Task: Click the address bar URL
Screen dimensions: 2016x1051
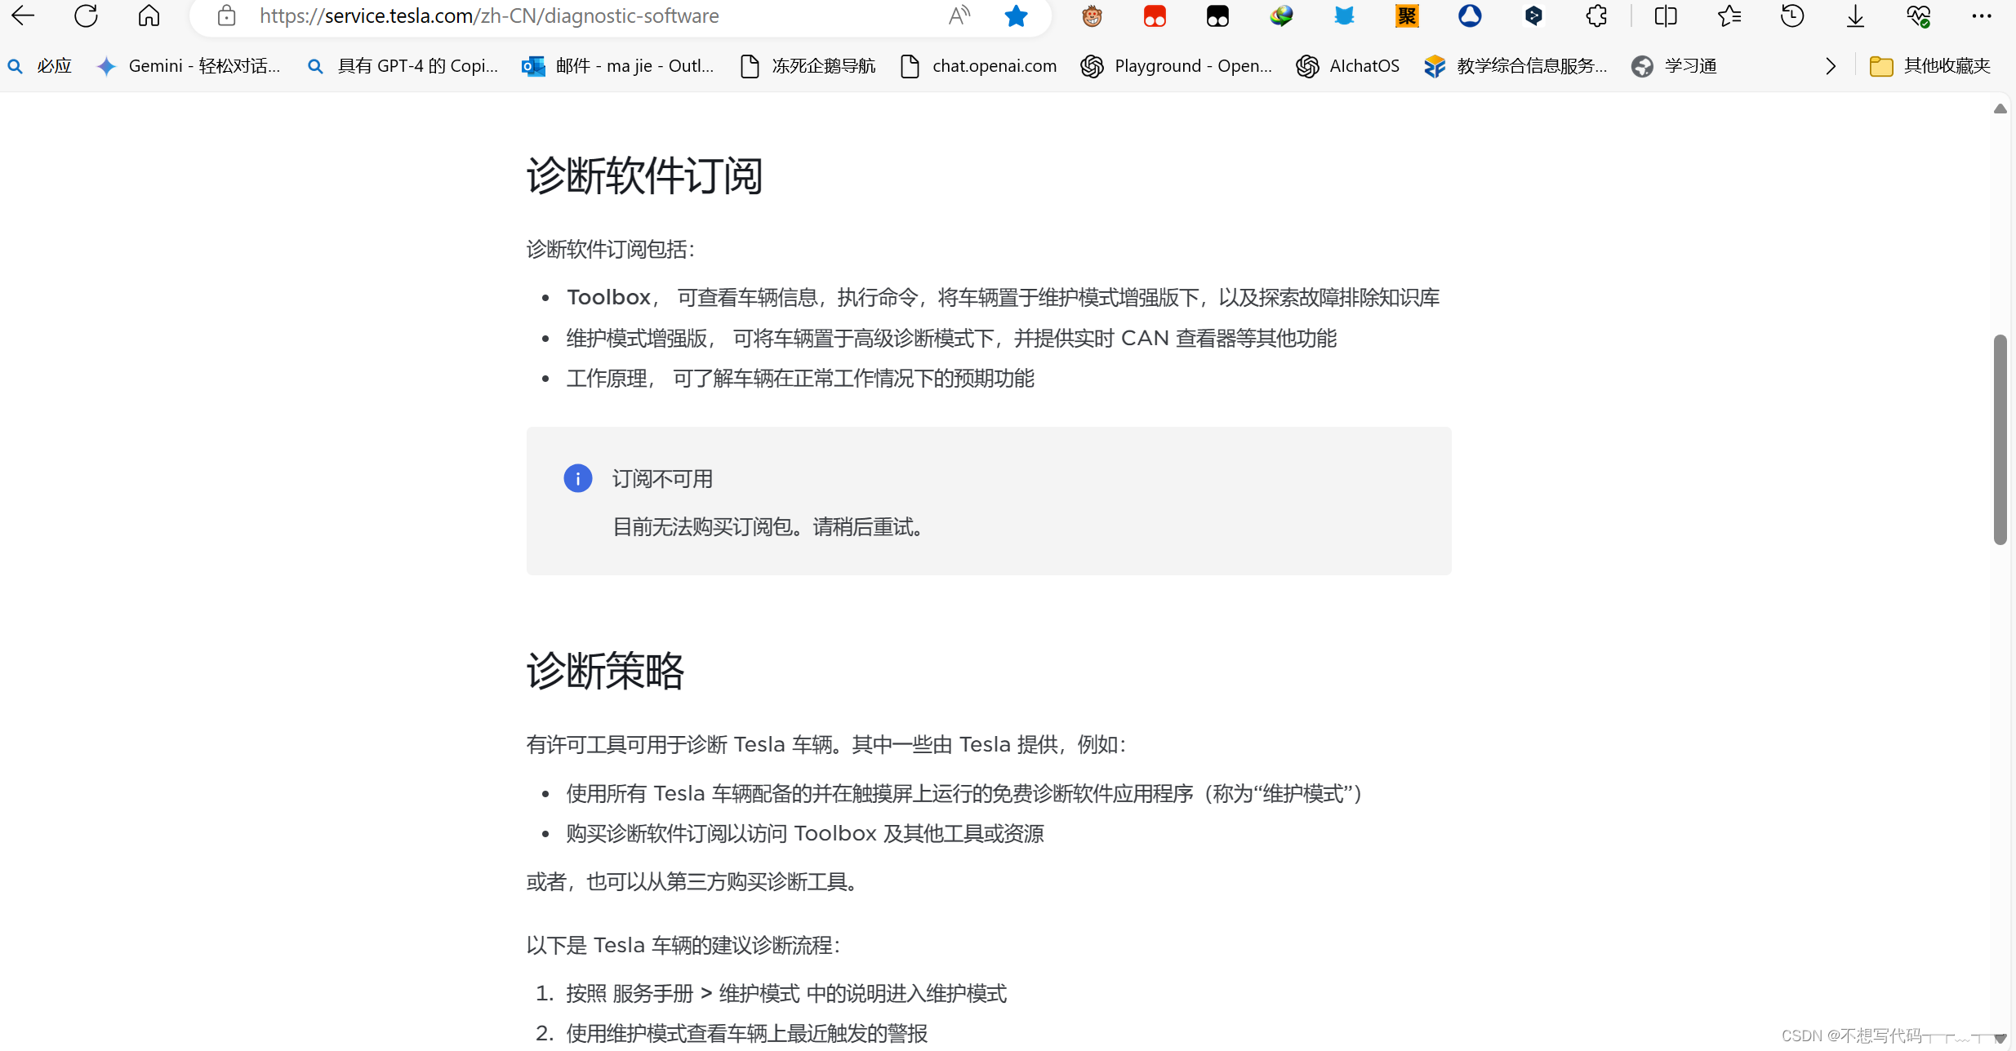Action: 490,16
